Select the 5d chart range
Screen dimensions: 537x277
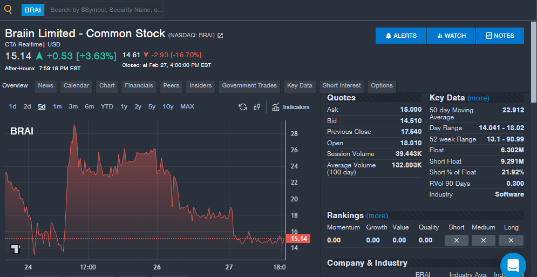pos(42,106)
